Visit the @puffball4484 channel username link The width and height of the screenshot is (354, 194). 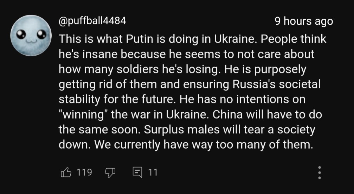click(x=92, y=21)
